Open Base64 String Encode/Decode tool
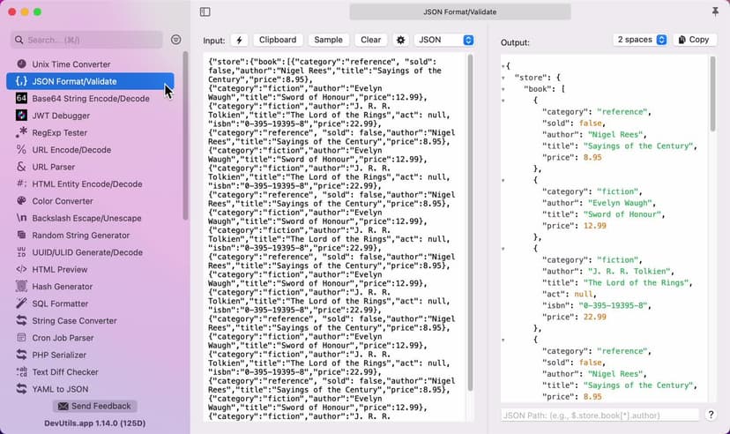The image size is (730, 434). (x=90, y=99)
